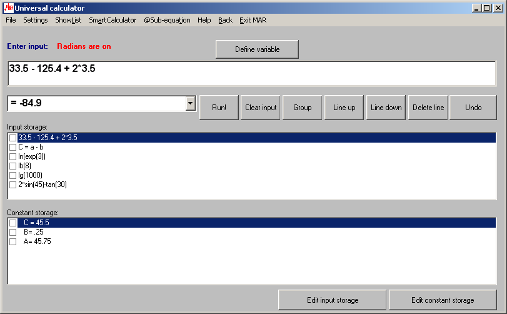
Task: Click the Back menu item
Action: [226, 20]
